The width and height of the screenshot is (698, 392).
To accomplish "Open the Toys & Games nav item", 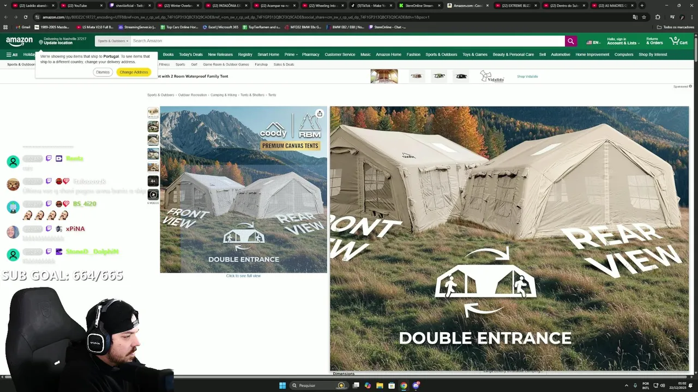I will click(475, 54).
